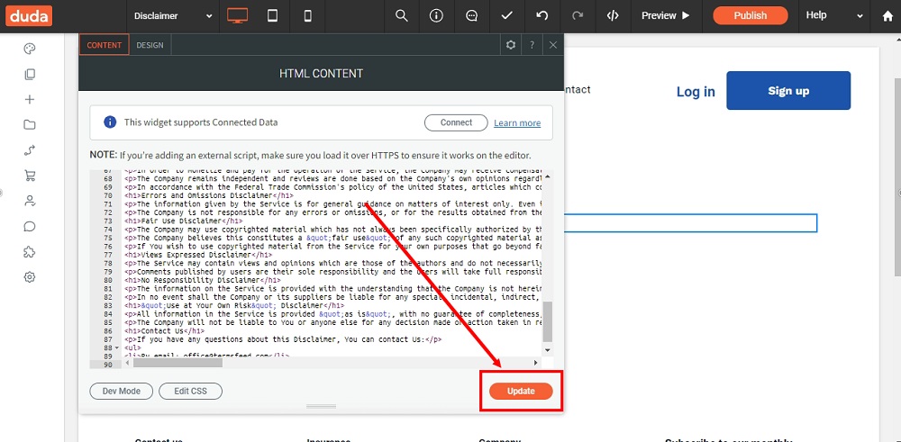The image size is (901, 442).
Task: Open the eCommerce cart icon
Action: coord(30,176)
